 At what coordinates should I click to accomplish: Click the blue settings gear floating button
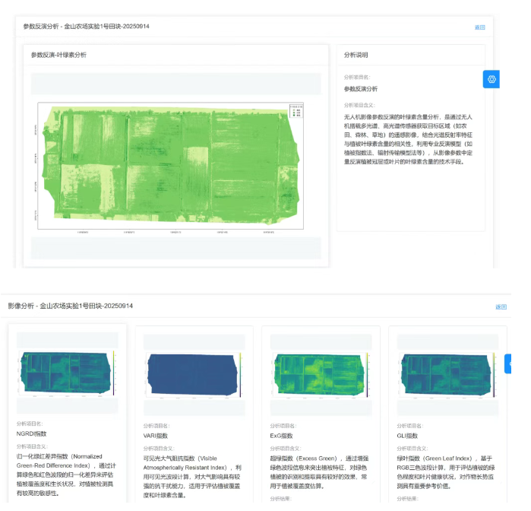[491, 79]
